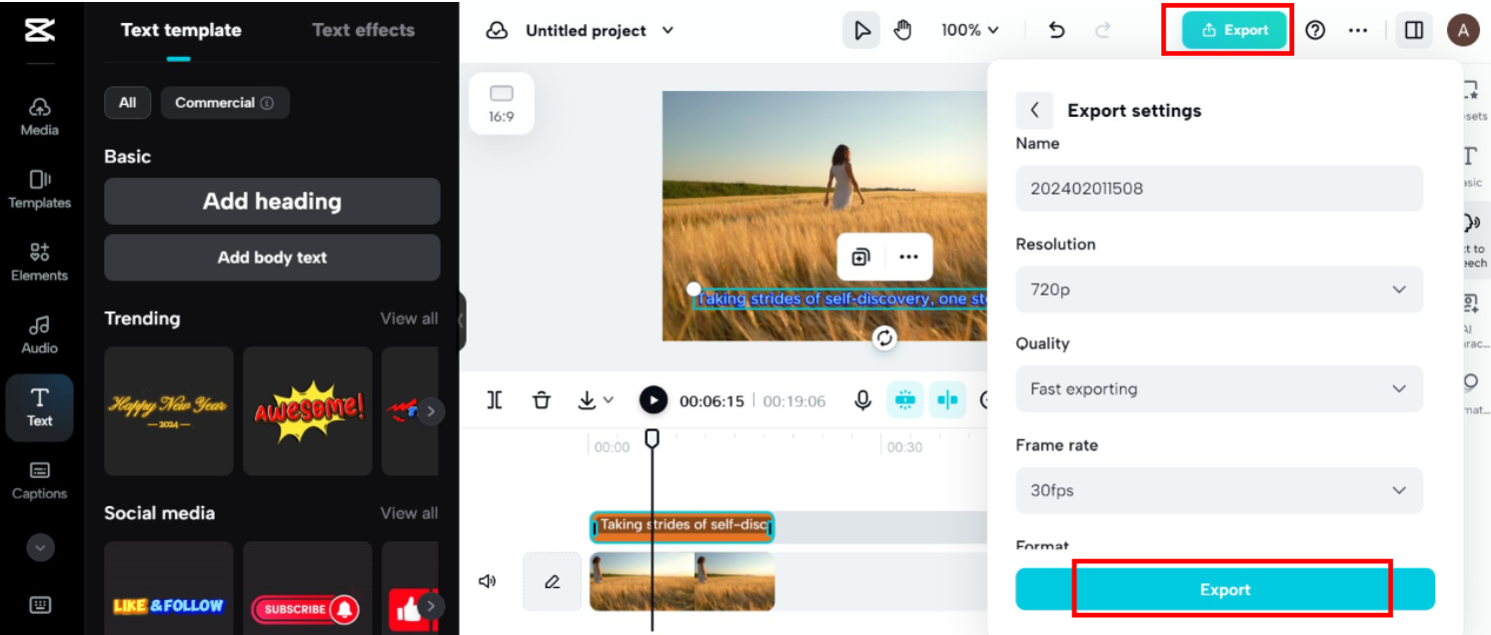This screenshot has width=1491, height=635.
Task: Choose the Subscribe text template
Action: 308,588
